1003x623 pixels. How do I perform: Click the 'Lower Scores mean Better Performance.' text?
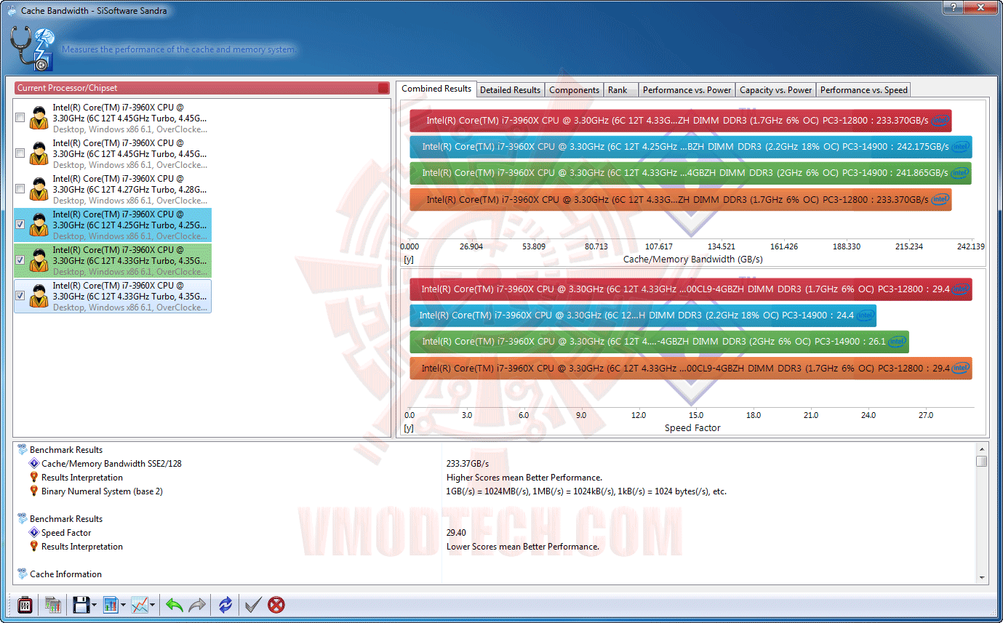pyautogui.click(x=522, y=546)
